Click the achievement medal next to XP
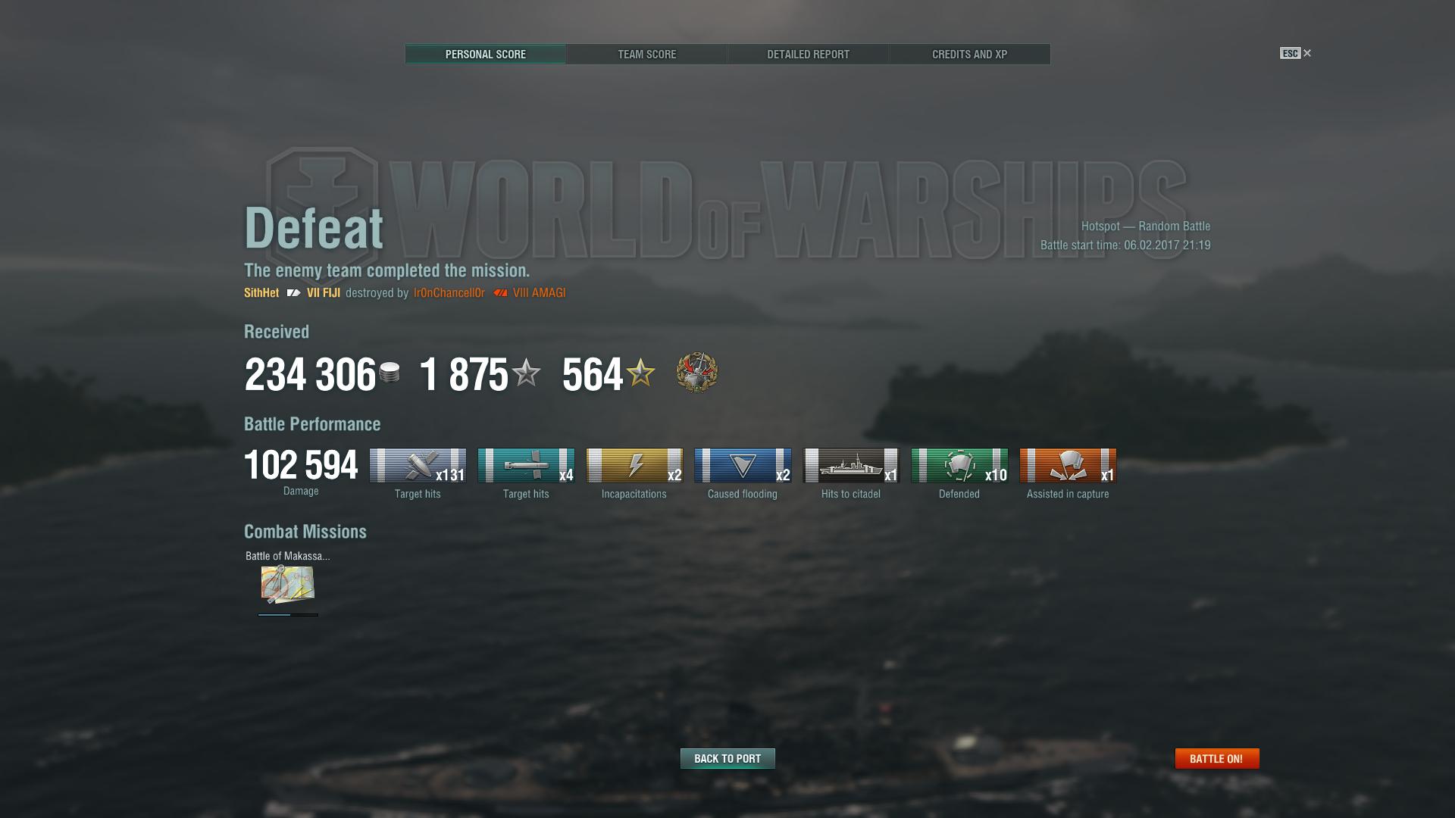The image size is (1455, 818). click(697, 373)
